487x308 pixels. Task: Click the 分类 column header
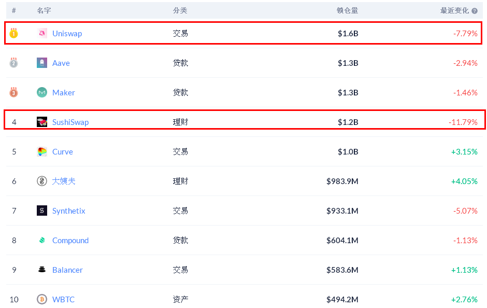[180, 10]
